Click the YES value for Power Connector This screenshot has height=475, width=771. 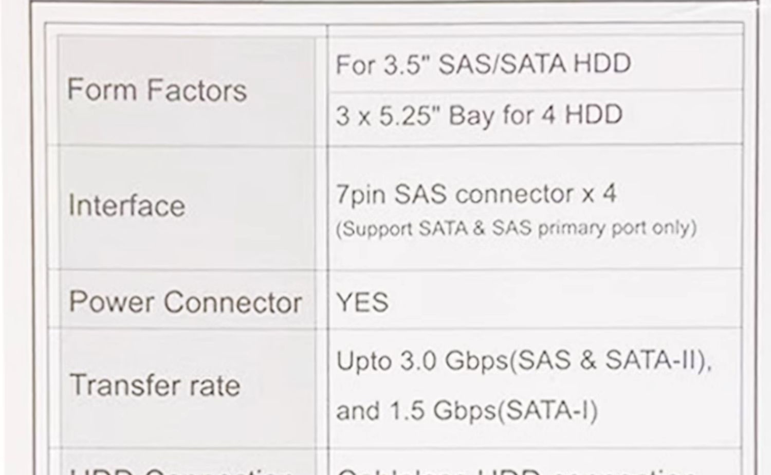click(x=362, y=302)
